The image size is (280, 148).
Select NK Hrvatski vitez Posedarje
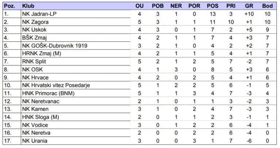(x=56, y=85)
